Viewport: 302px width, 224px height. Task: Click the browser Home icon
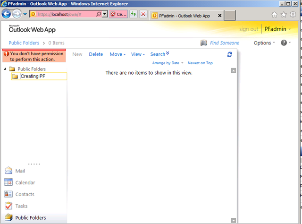coord(274,15)
